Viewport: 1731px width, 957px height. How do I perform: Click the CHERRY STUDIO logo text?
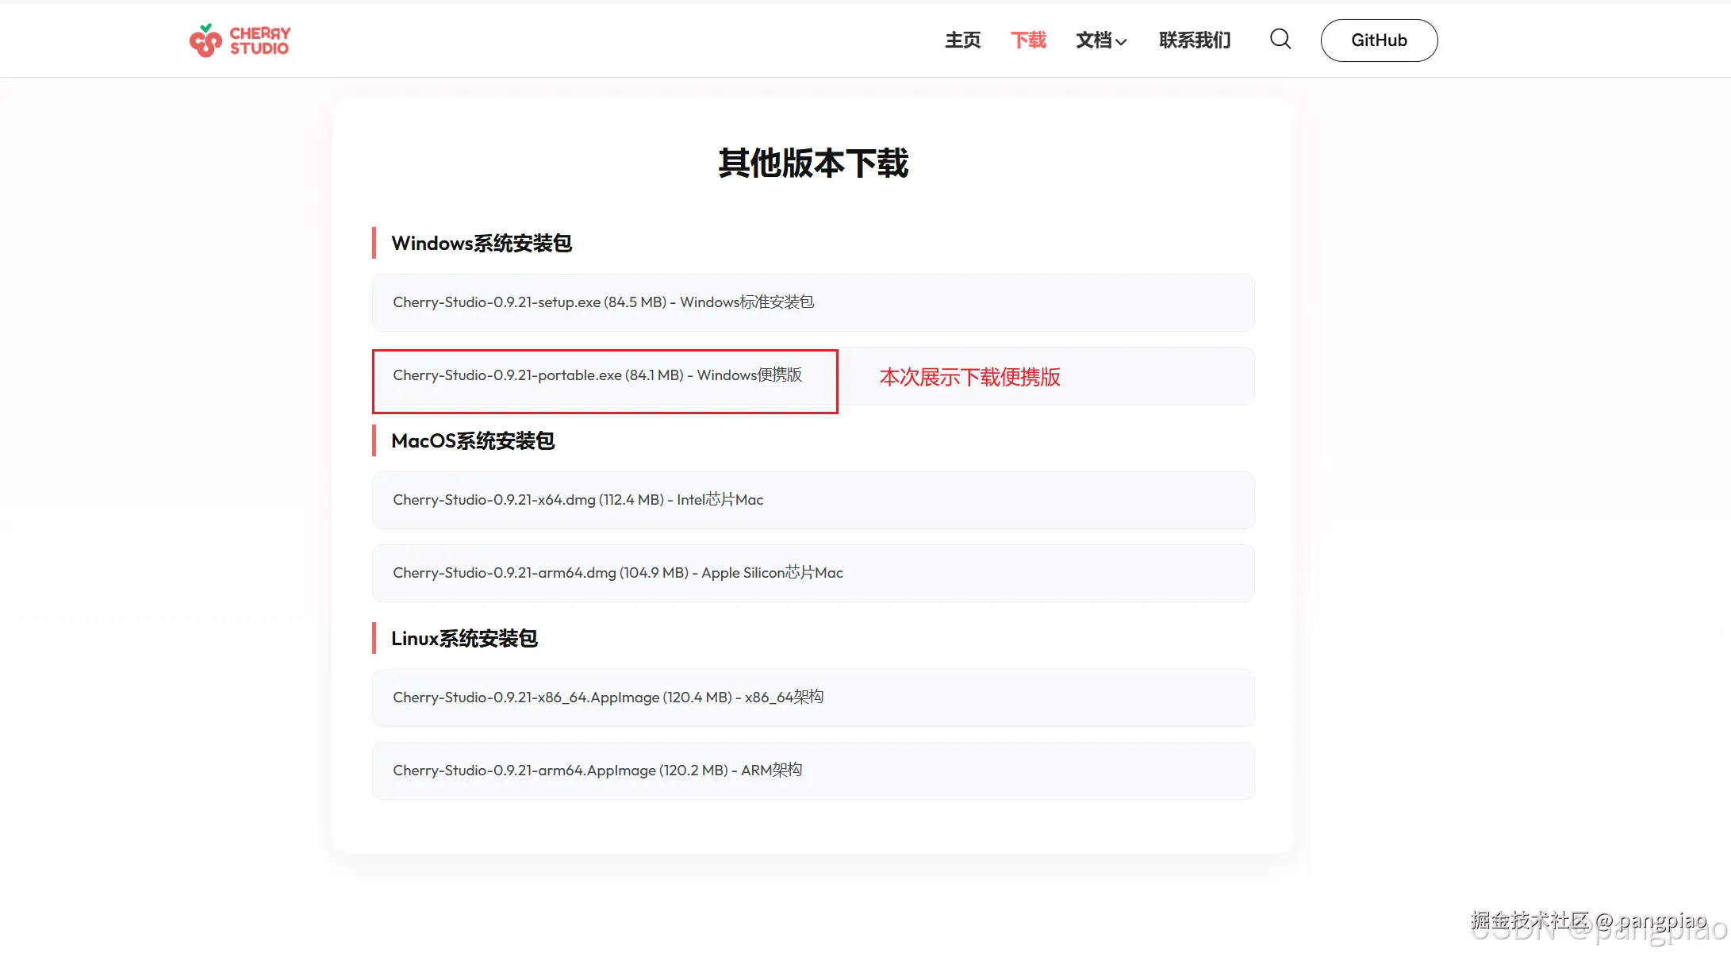click(x=260, y=40)
